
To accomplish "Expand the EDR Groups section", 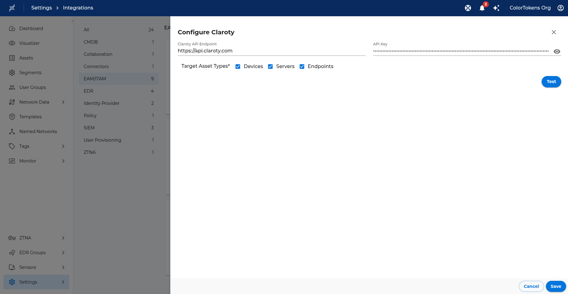I will coord(32,252).
